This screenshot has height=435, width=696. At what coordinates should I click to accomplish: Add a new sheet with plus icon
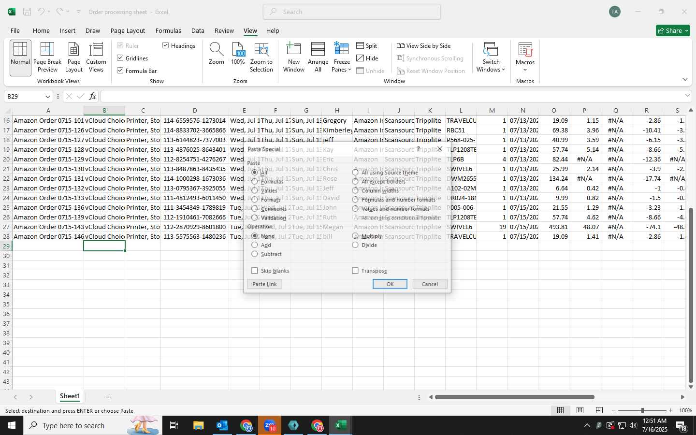click(109, 397)
